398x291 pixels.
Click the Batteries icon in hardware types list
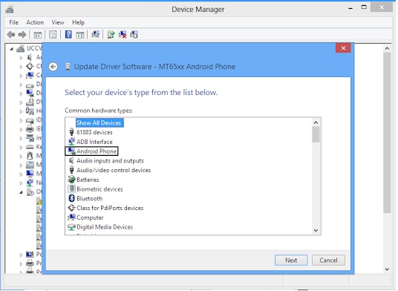pos(71,180)
